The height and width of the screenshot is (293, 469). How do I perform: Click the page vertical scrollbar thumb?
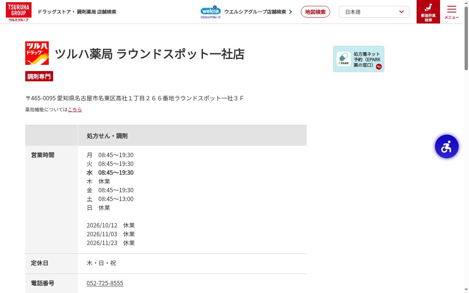coord(466,38)
